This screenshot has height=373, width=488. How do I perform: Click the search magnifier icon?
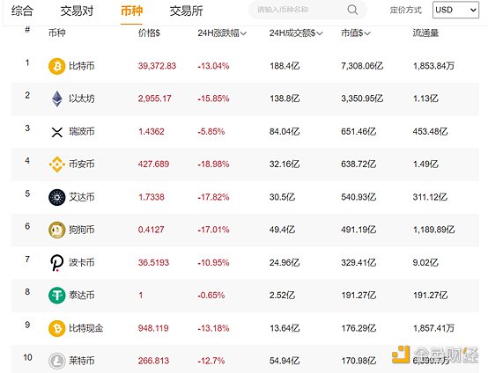[x=352, y=10]
